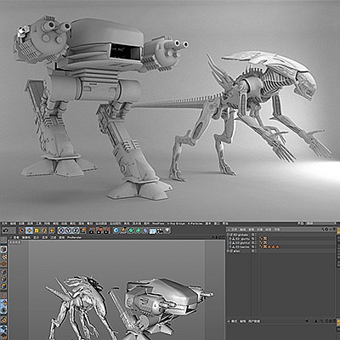Click the second green array generator icon
Screen dimensions: 340x340
click(x=138, y=230)
